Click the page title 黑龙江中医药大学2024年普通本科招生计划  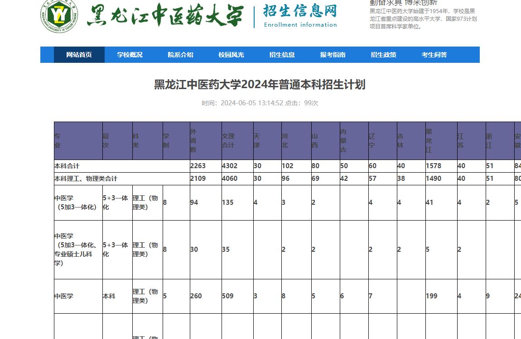click(x=260, y=85)
